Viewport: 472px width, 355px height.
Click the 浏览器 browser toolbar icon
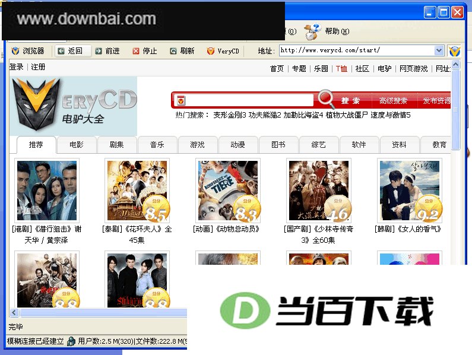[x=15, y=51]
